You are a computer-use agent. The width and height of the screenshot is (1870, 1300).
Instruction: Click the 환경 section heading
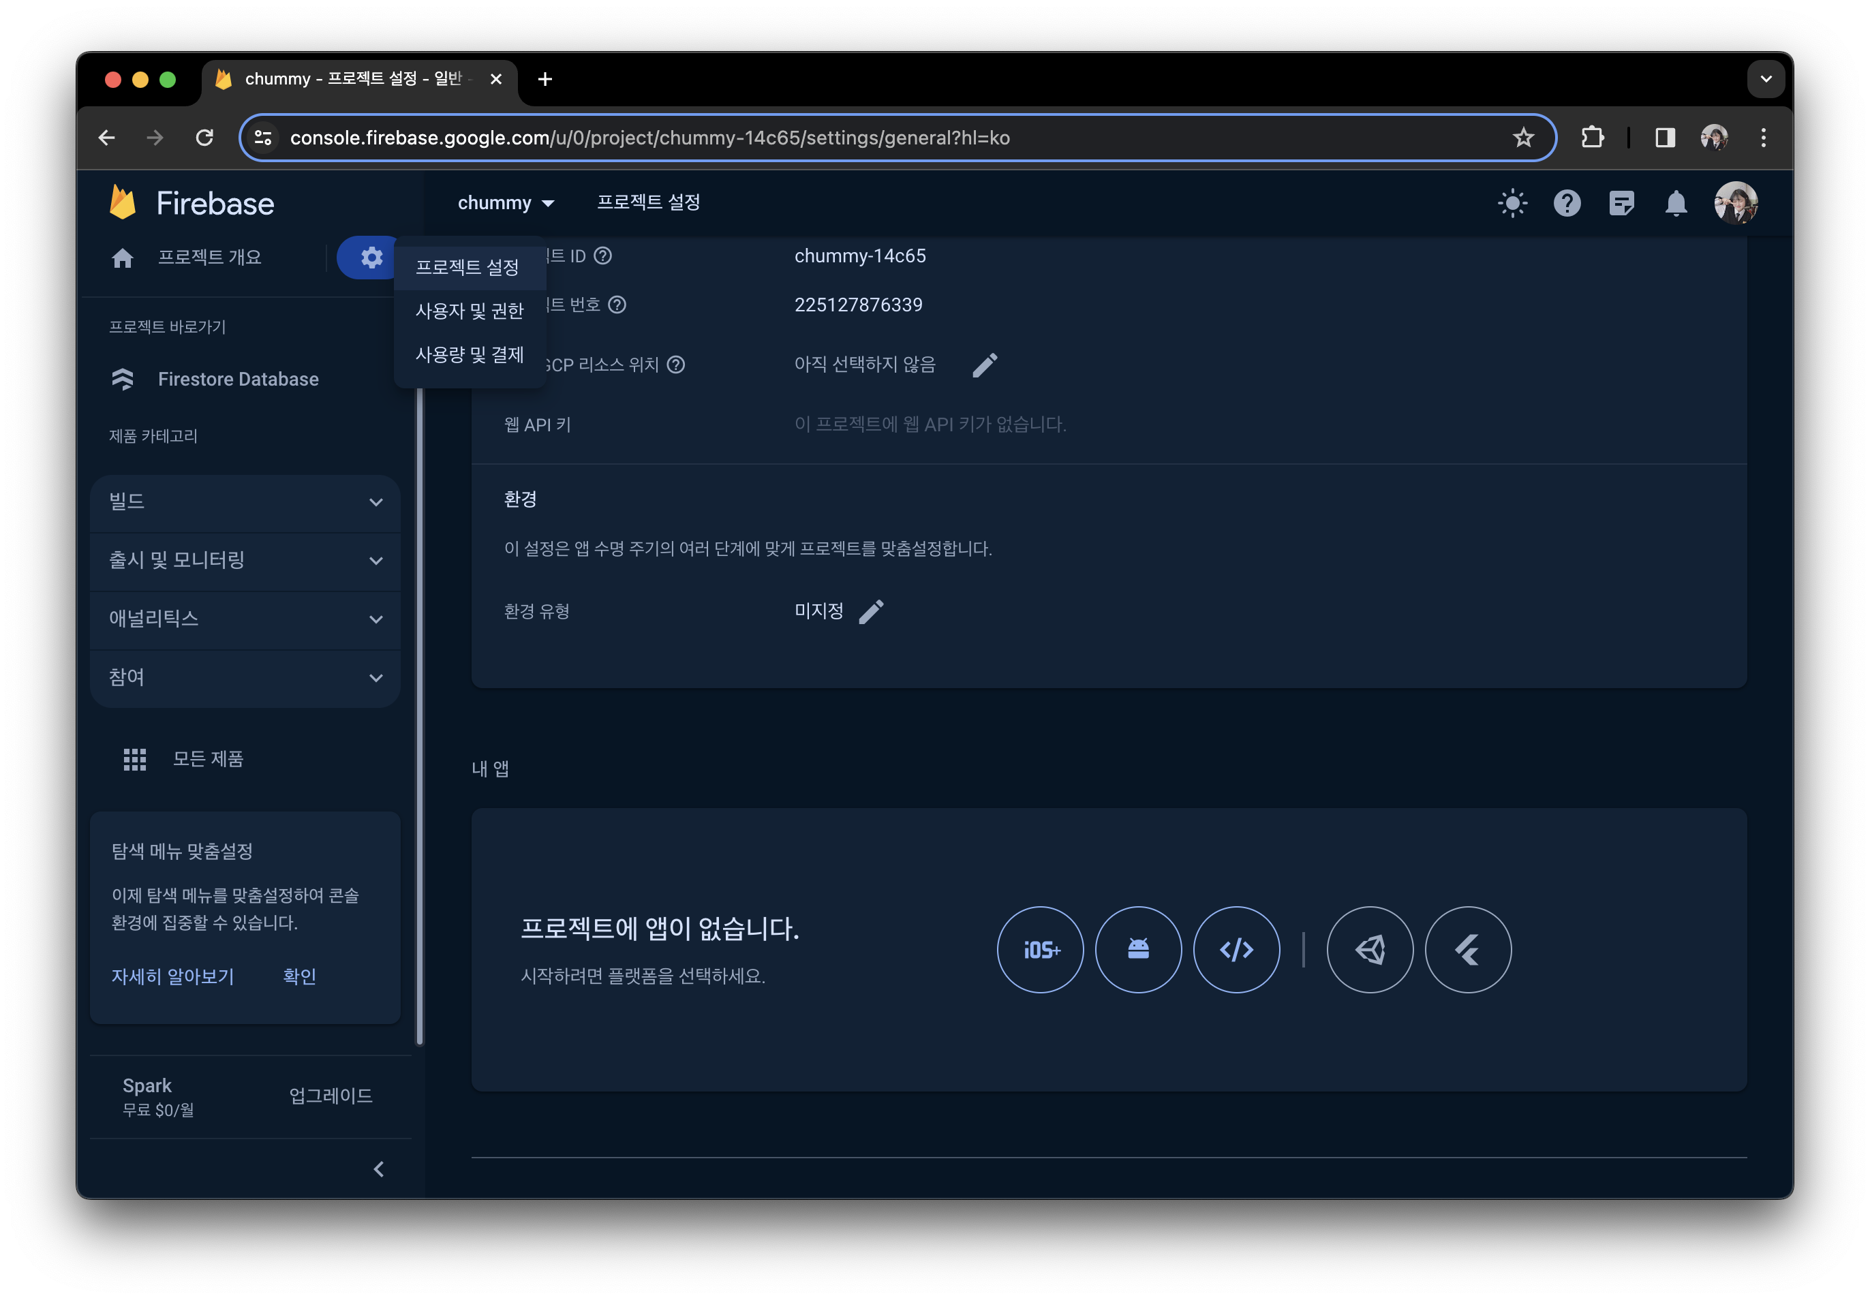[x=521, y=499]
